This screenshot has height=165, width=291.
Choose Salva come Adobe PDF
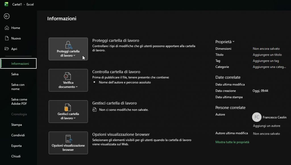click(x=19, y=101)
